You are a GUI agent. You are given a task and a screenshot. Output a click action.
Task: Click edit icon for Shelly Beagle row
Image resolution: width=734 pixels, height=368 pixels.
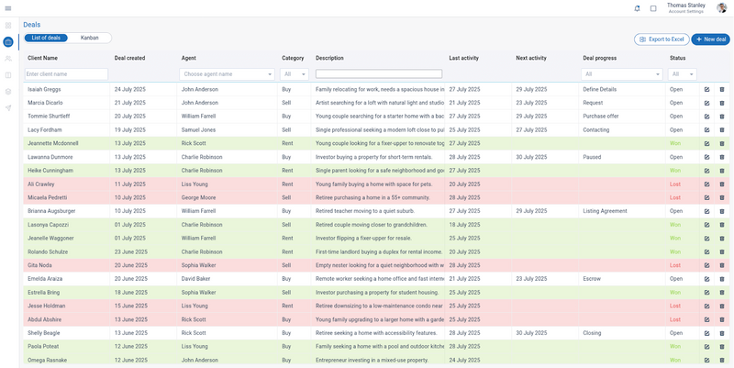pos(706,333)
